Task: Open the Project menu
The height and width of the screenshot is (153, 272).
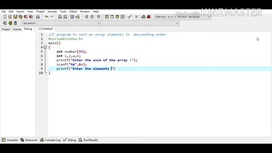Action: click(x=40, y=11)
